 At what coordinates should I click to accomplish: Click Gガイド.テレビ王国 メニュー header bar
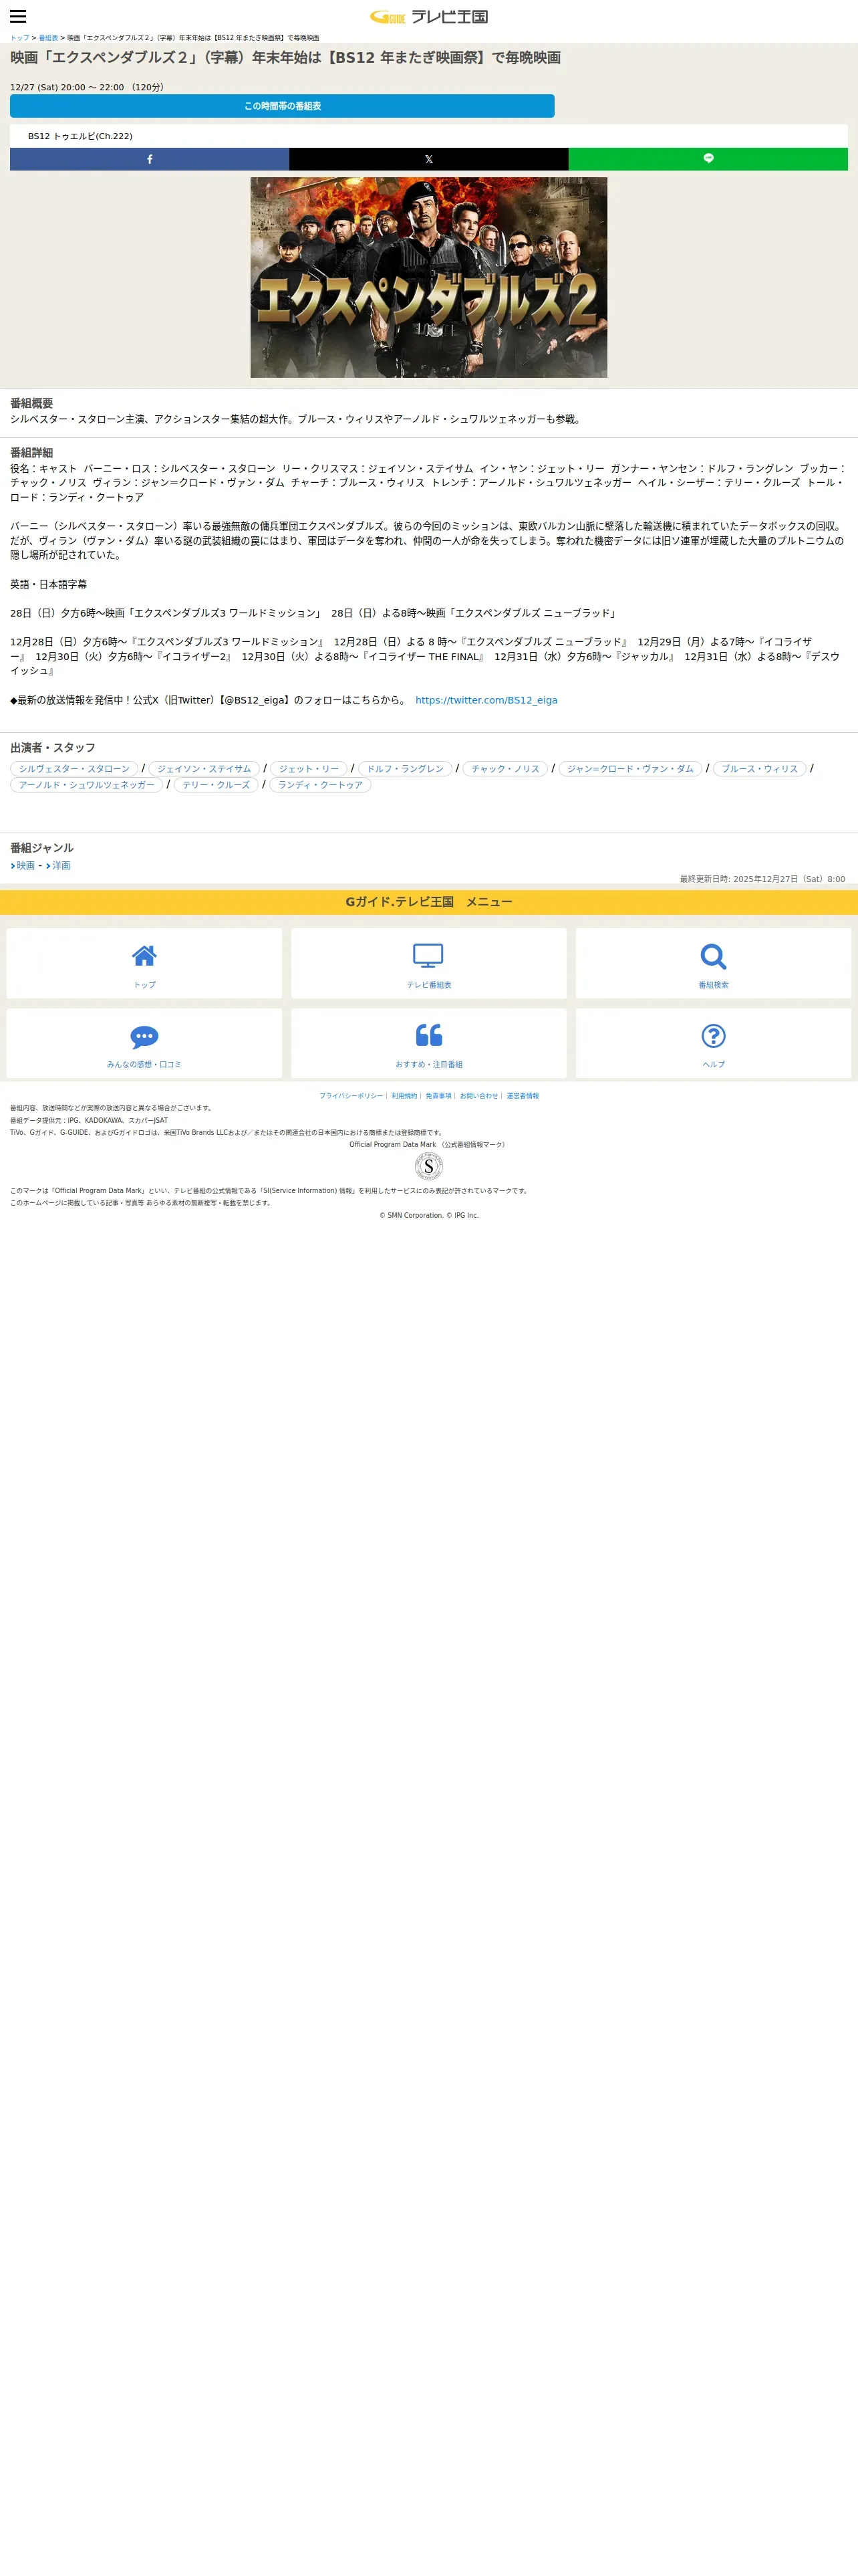click(428, 902)
